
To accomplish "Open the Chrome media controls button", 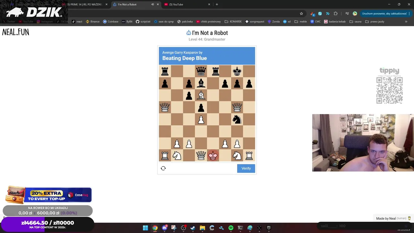I will (347, 14).
